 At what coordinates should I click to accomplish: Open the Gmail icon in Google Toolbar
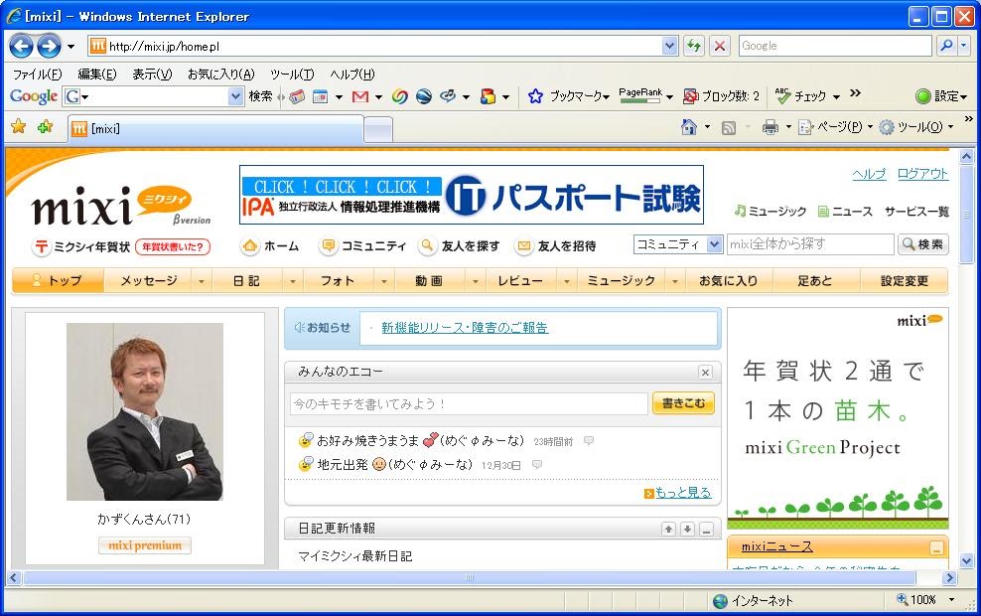click(x=359, y=96)
